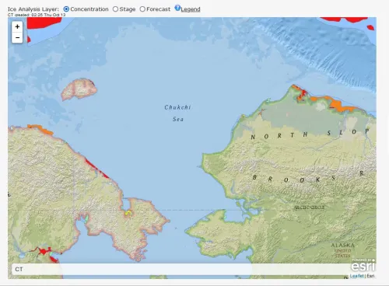Click Wrangel Island on the map

(x=79, y=89)
